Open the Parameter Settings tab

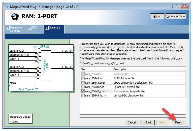tap(16, 29)
